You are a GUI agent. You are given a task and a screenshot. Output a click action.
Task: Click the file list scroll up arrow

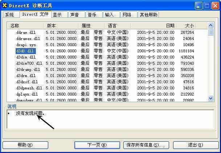click(x=211, y=25)
